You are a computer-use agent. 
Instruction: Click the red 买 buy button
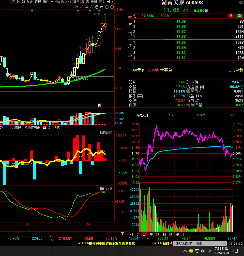tap(231, 16)
